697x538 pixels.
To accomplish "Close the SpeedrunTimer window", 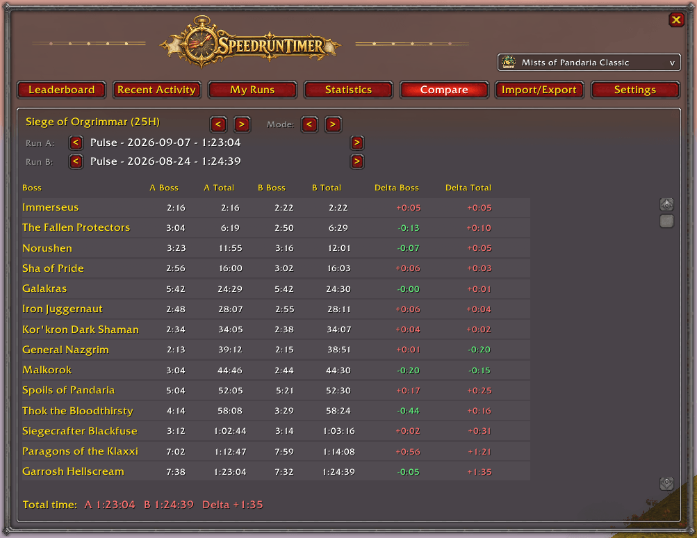I will click(x=676, y=19).
